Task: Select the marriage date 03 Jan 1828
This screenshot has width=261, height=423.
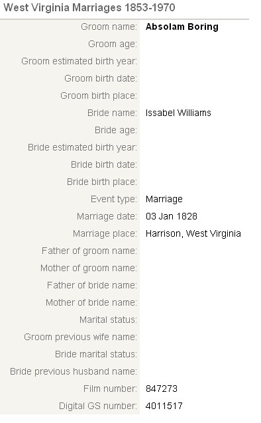Action: coord(172,216)
